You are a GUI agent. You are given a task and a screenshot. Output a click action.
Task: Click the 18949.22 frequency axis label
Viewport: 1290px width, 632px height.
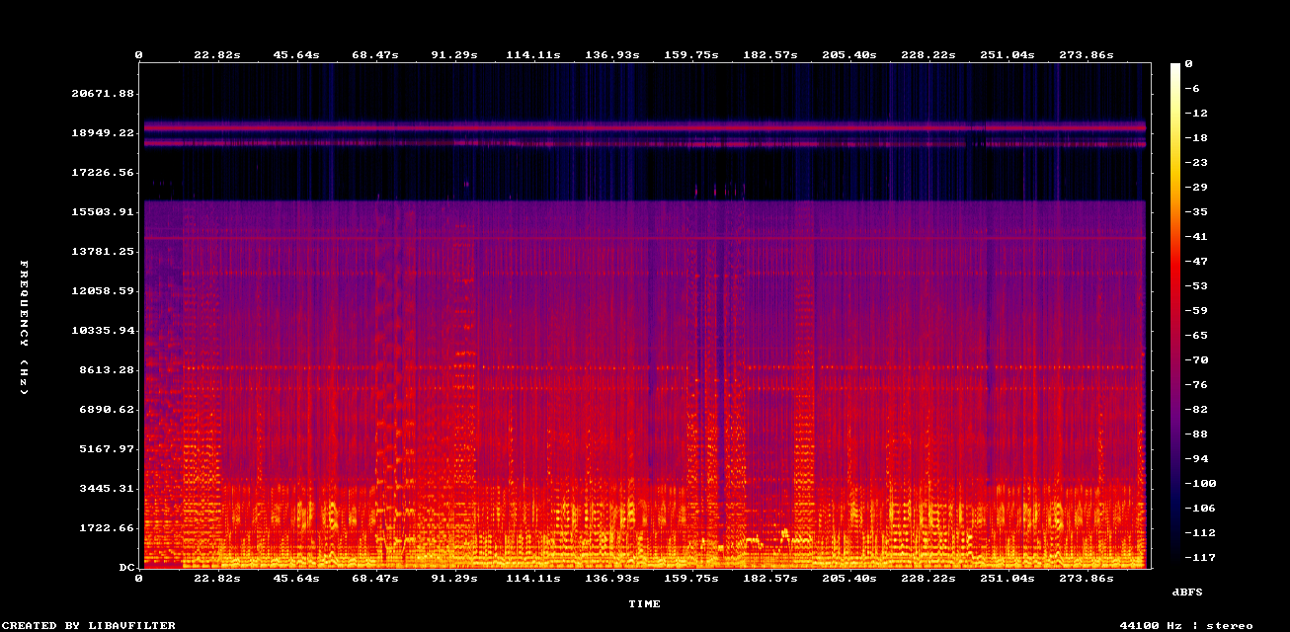click(104, 133)
